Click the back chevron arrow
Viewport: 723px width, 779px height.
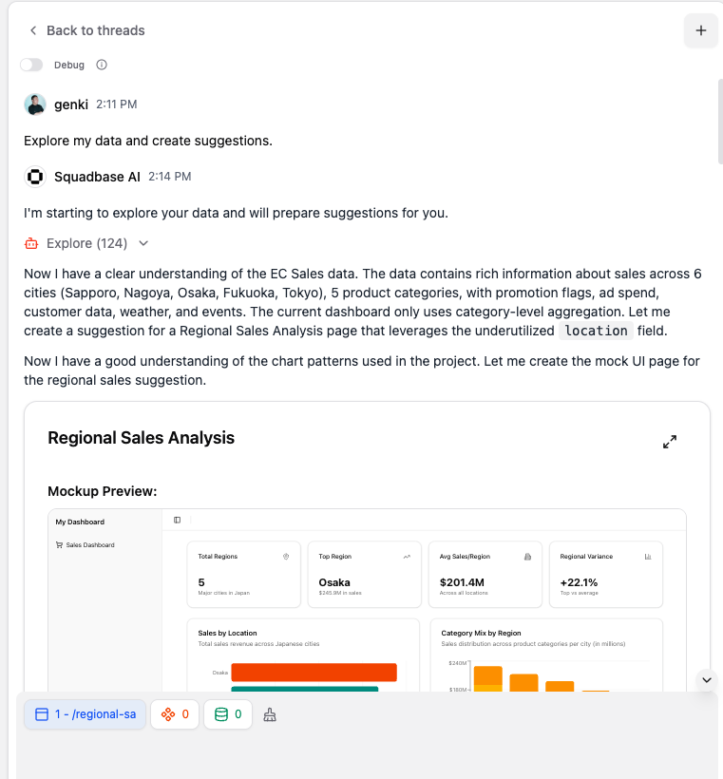click(33, 30)
